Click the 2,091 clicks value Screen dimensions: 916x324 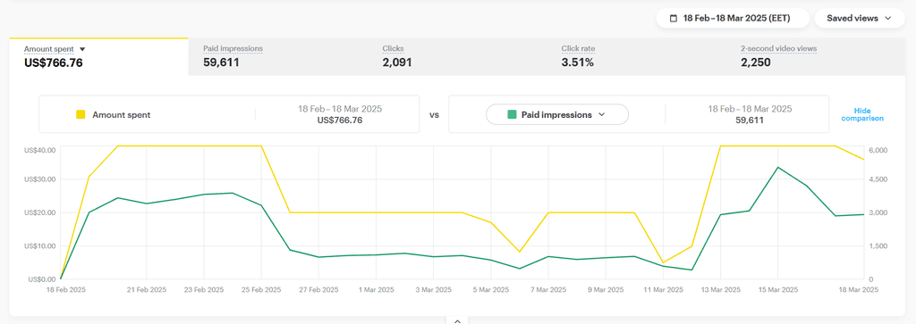pos(397,63)
